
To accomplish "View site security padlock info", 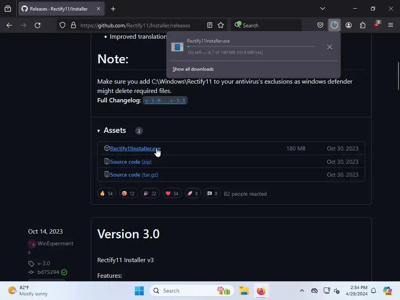I will [73, 25].
